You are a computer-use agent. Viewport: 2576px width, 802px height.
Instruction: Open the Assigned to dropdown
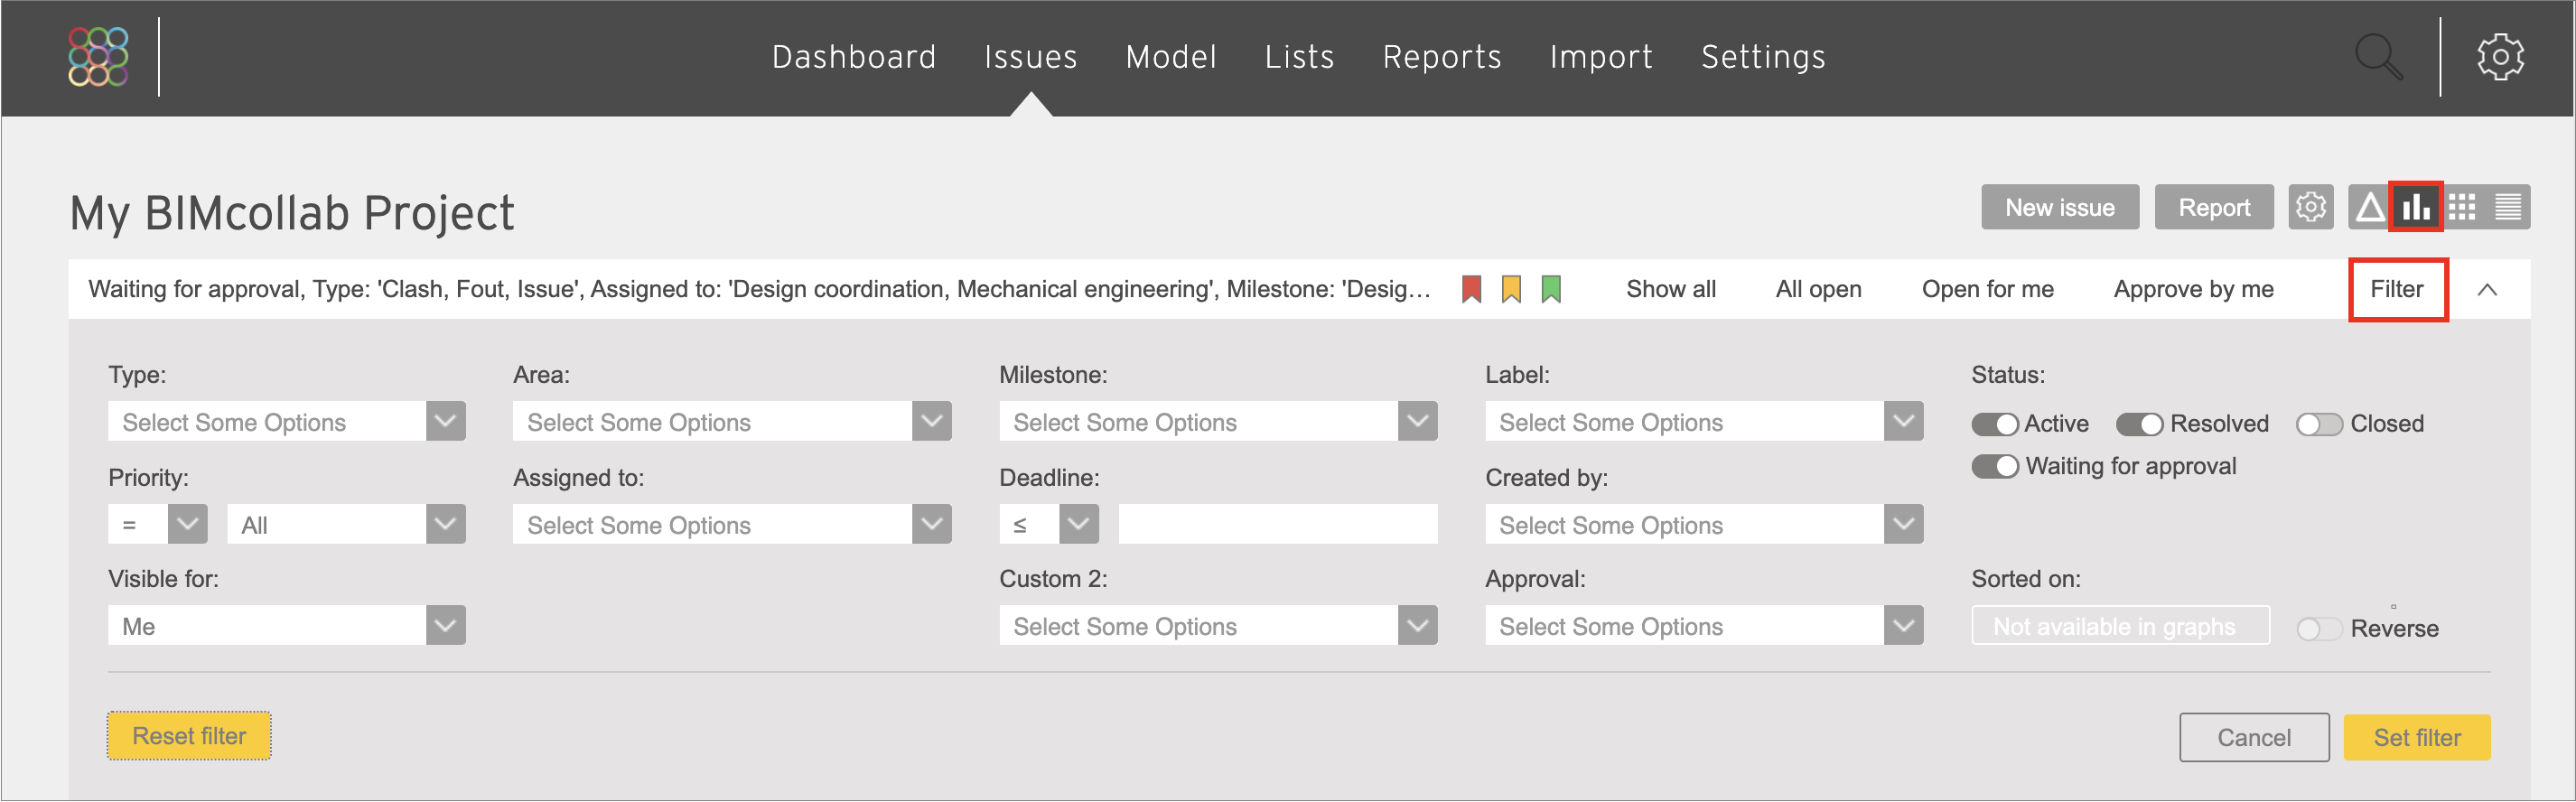coord(732,524)
